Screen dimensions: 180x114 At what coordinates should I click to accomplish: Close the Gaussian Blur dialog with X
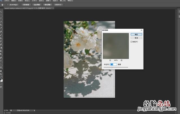141,30
